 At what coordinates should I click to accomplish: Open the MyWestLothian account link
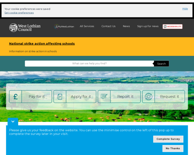click(64, 26)
